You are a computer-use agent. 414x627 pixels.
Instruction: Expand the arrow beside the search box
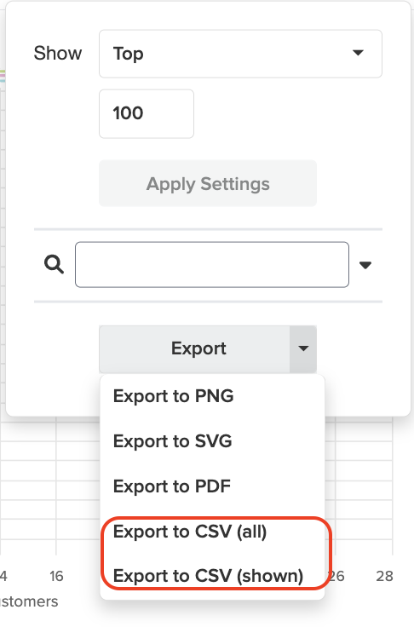[x=365, y=265]
